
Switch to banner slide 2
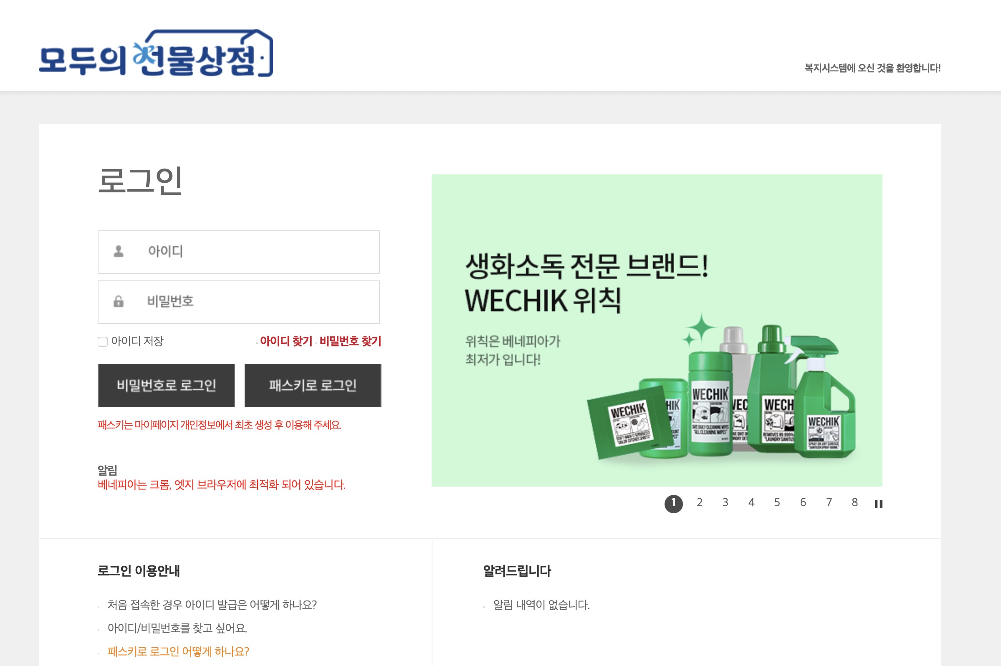(699, 502)
